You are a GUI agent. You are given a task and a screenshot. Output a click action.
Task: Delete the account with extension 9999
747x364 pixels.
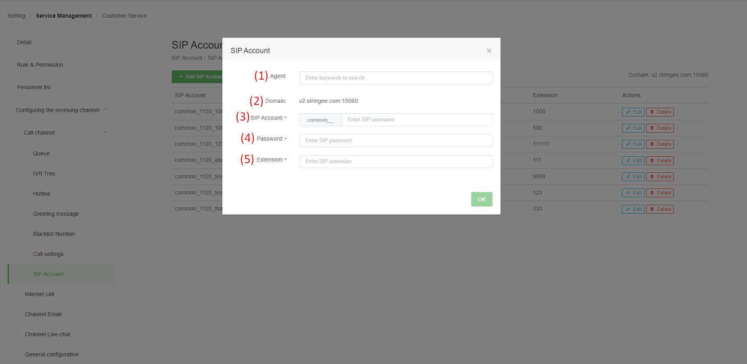(x=659, y=177)
